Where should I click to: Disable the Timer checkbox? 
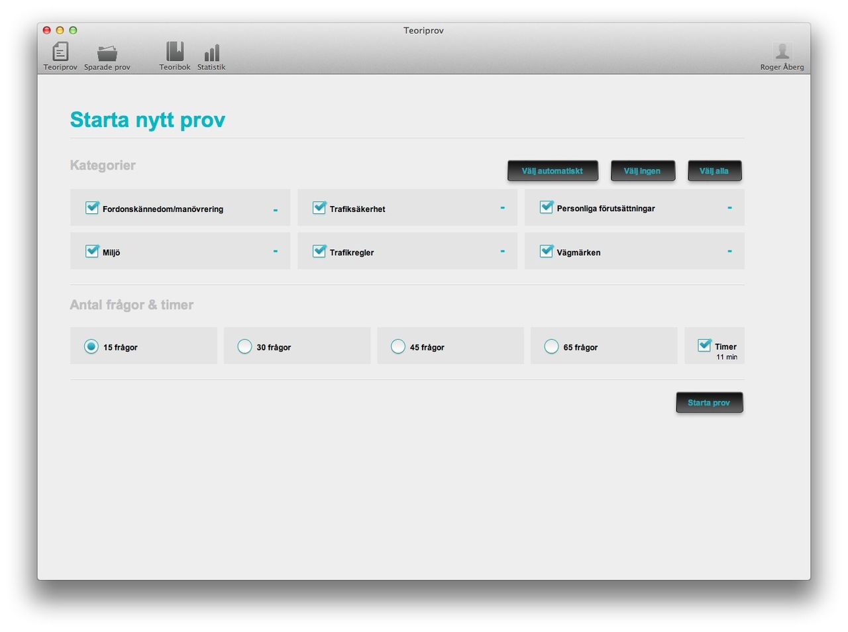point(704,345)
